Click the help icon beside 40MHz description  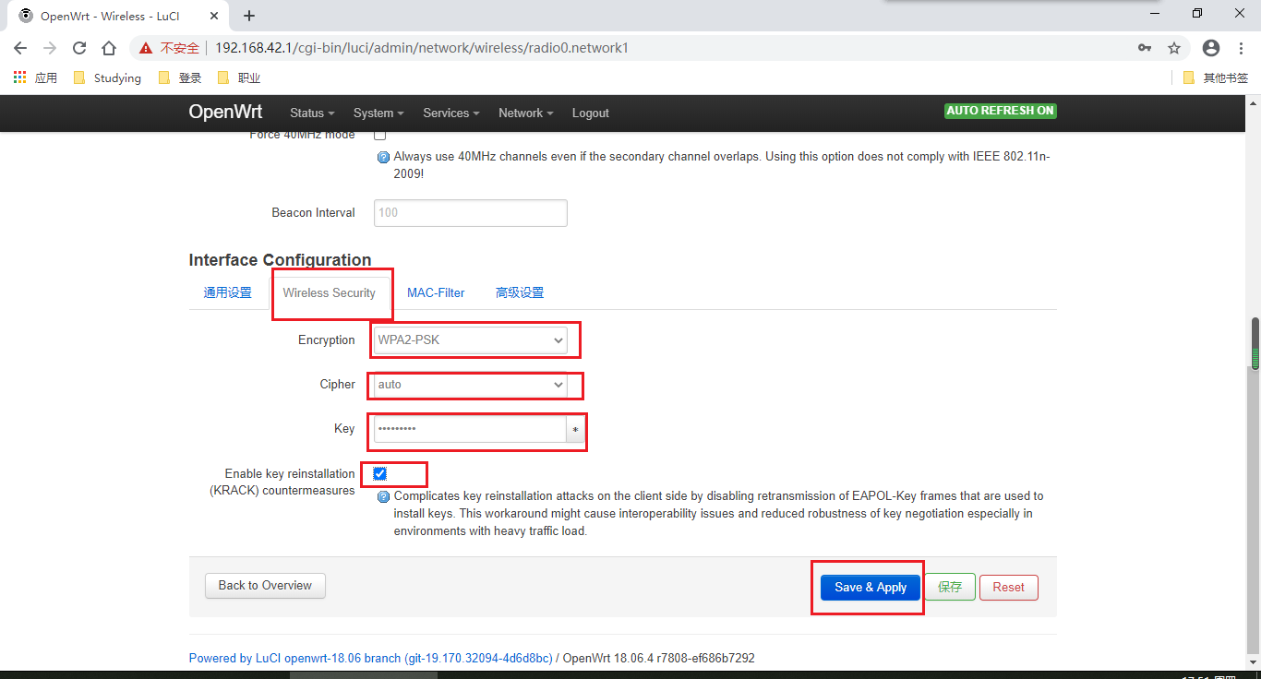(383, 157)
